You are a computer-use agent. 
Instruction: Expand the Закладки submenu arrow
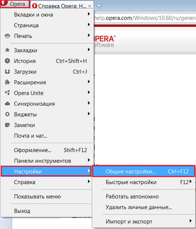pos(89,50)
